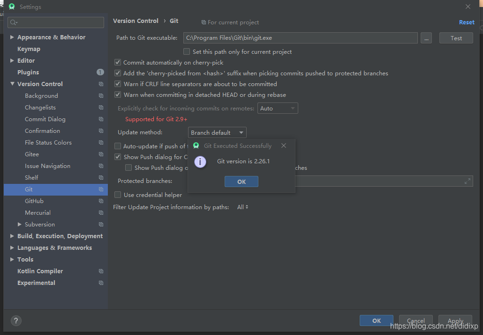Expand Languages & Frameworks section
The image size is (483, 335).
coord(12,248)
